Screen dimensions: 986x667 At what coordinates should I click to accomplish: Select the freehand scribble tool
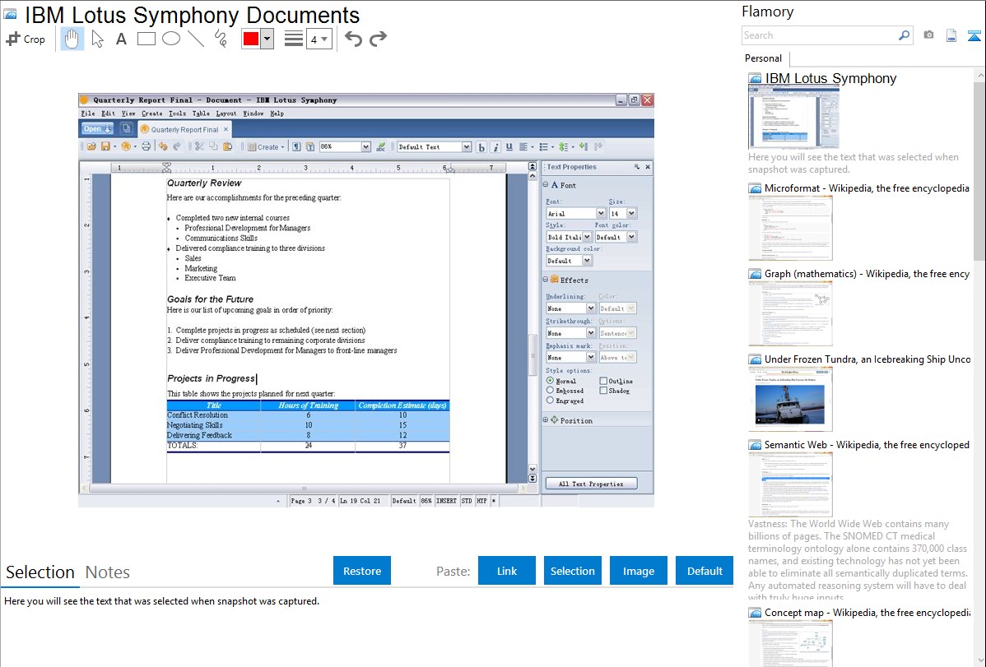coord(221,39)
